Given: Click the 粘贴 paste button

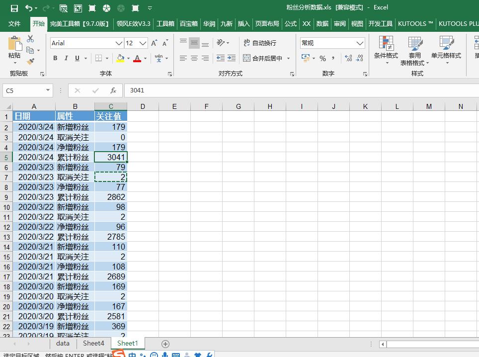Looking at the screenshot, I should click(x=14, y=48).
